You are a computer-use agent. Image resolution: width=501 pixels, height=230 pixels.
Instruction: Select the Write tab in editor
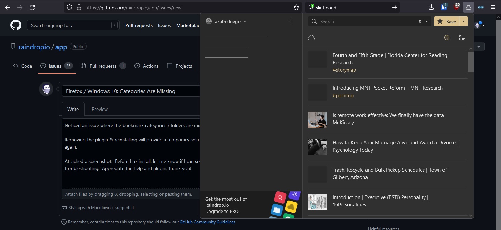[73, 109]
